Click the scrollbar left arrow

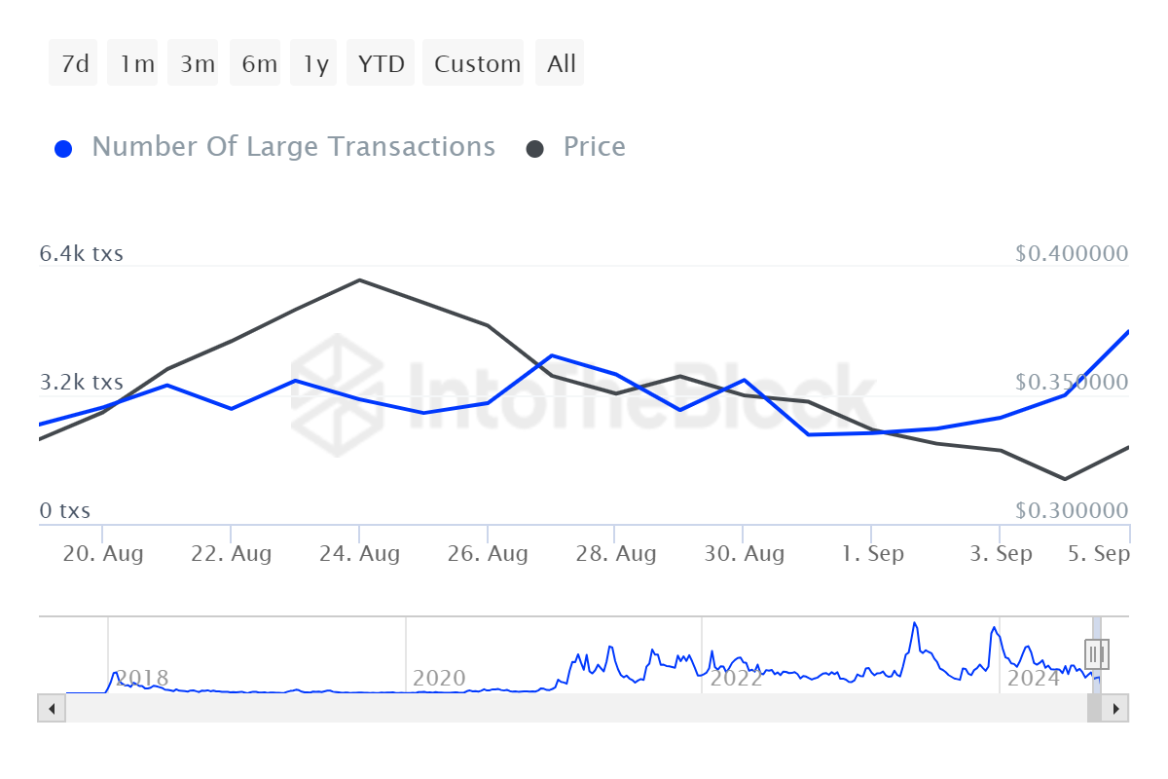[x=51, y=708]
